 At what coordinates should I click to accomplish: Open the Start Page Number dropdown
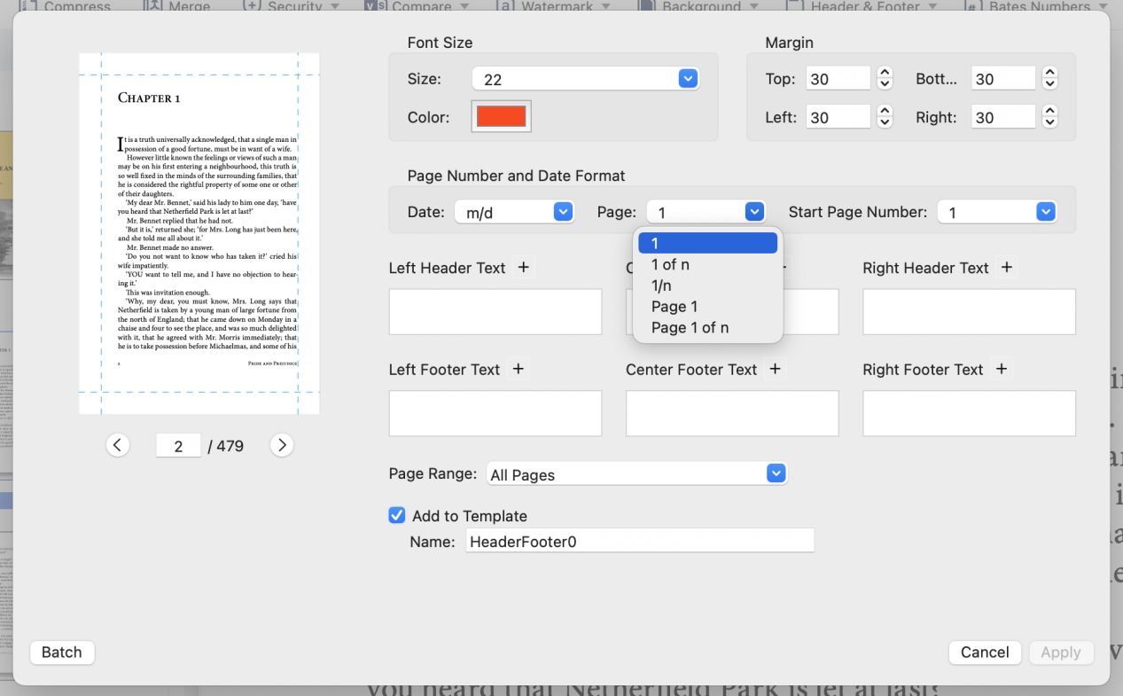tap(997, 212)
